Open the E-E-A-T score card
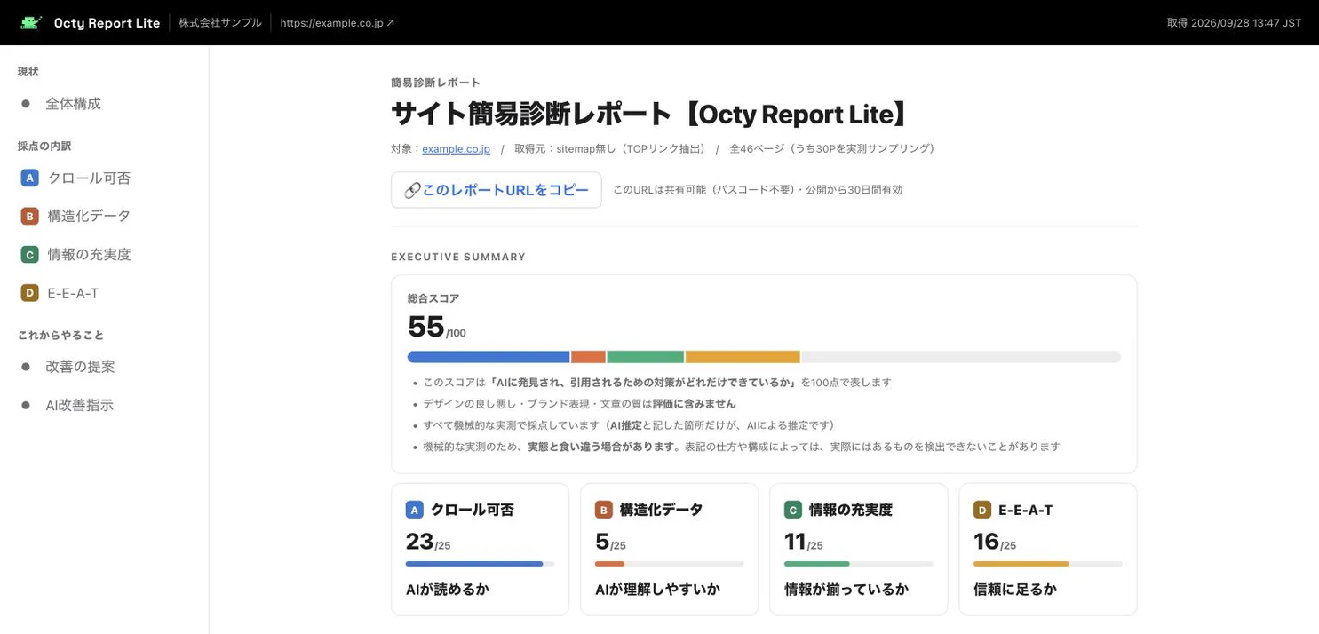Viewport: 1319px width, 634px height. 1048,550
